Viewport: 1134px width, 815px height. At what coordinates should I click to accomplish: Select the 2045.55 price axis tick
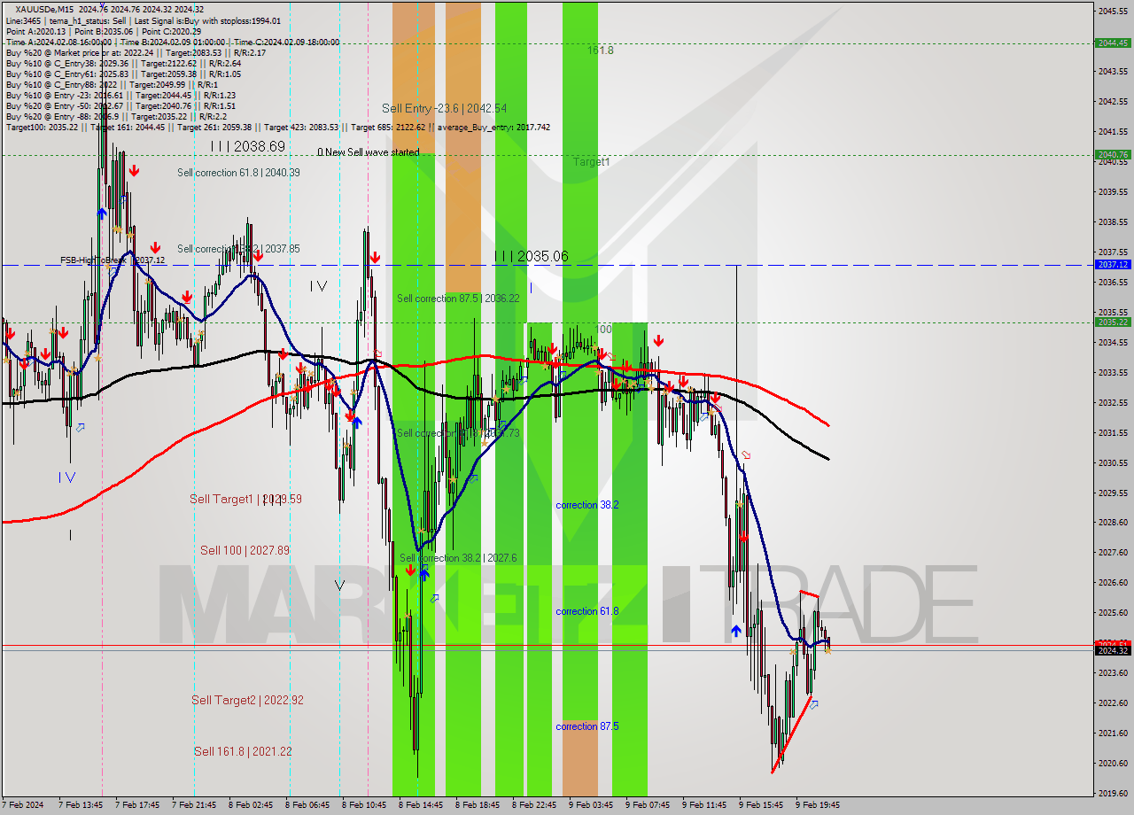point(1112,11)
